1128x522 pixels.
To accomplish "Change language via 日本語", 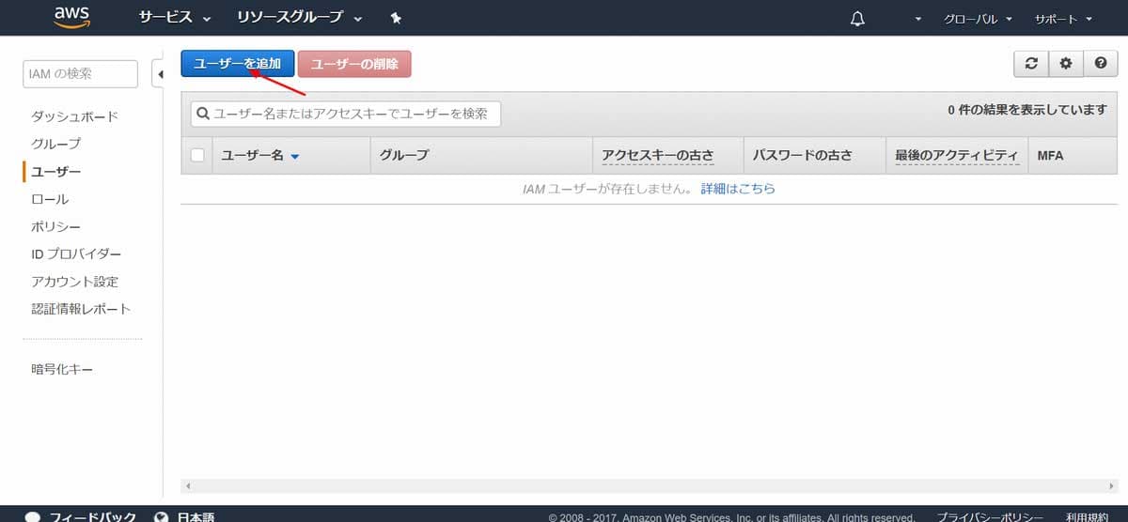I will click(196, 517).
